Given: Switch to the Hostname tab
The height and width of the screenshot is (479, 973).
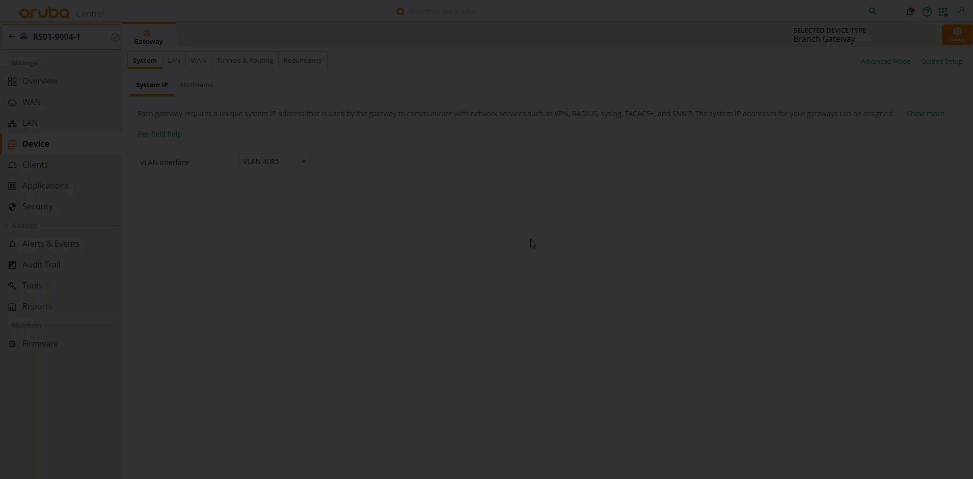Looking at the screenshot, I should (x=197, y=85).
